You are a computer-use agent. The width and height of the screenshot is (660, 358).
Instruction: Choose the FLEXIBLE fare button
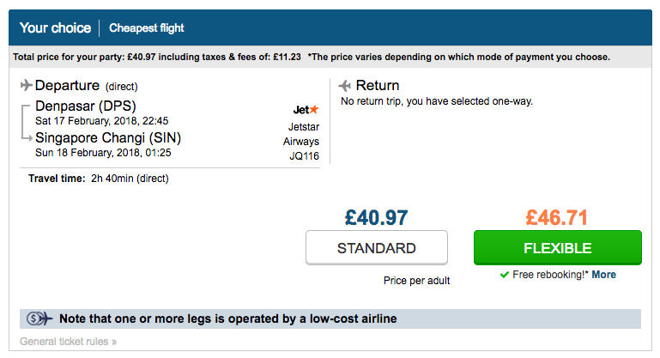(558, 247)
